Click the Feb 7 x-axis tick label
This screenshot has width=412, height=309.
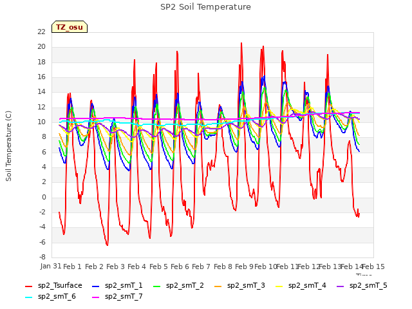tap(201, 267)
